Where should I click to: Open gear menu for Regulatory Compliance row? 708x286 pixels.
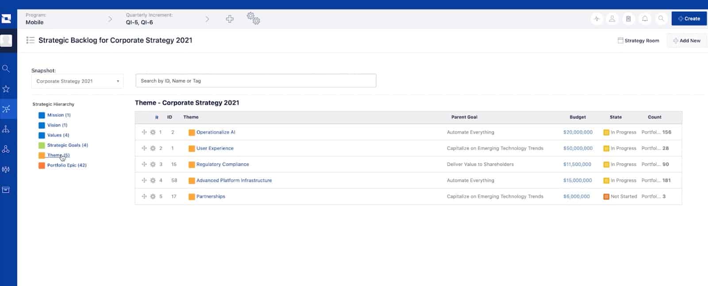pyautogui.click(x=153, y=164)
